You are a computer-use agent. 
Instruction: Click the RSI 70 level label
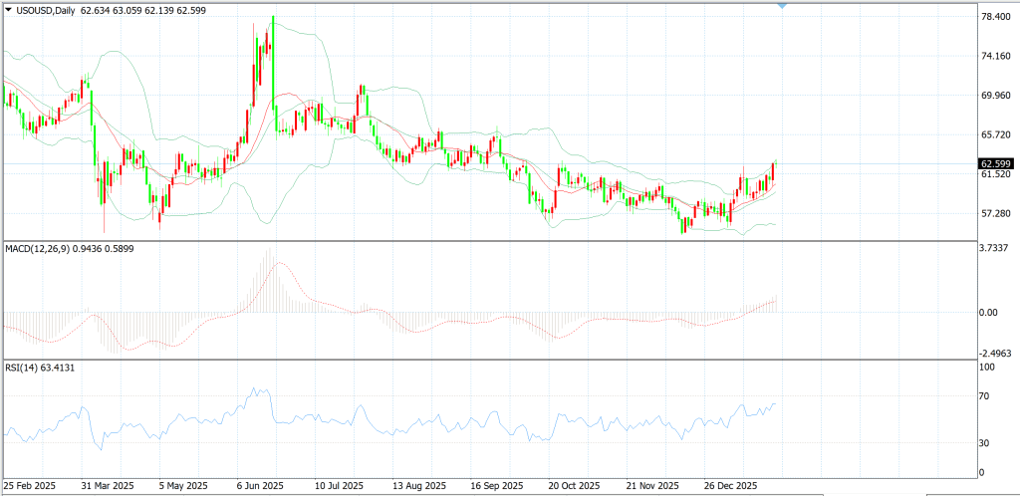coord(991,395)
